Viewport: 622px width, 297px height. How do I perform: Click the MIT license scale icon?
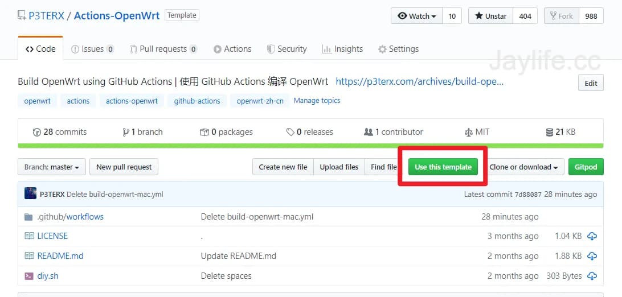click(x=469, y=132)
